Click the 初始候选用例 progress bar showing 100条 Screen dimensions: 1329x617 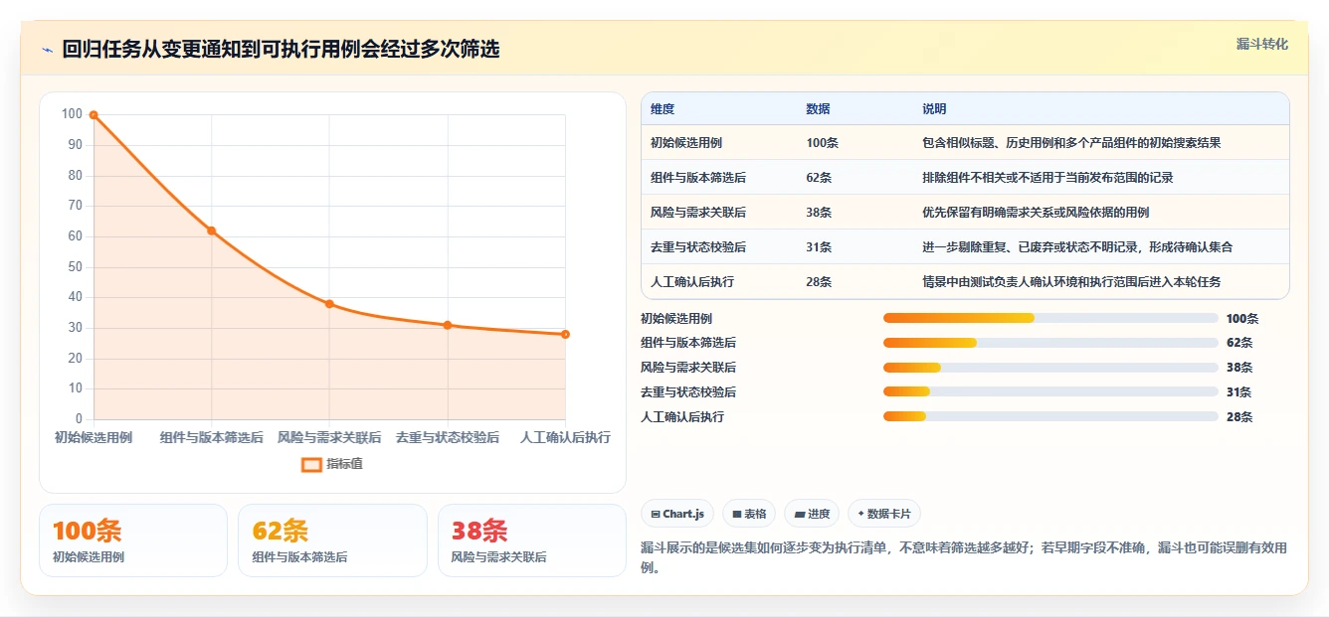pyautogui.click(x=1050, y=318)
